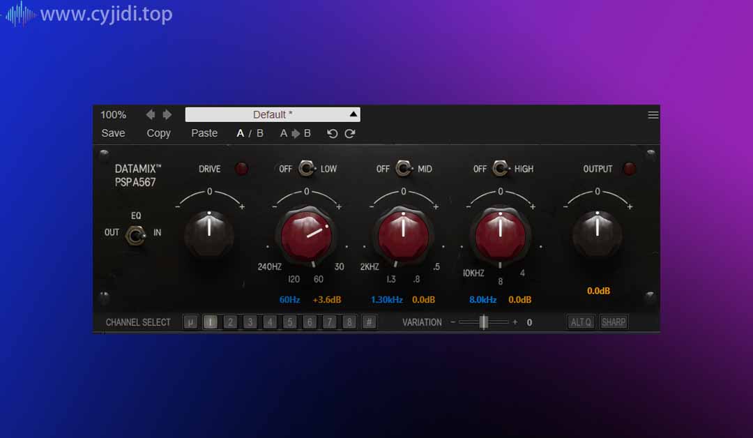753x438 pixels.
Task: Open the hamburger menu icon
Action: [x=653, y=115]
